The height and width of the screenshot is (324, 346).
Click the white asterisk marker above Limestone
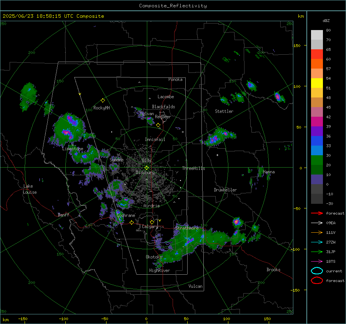point(73,145)
